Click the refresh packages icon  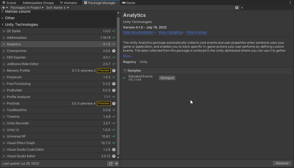[110, 164]
